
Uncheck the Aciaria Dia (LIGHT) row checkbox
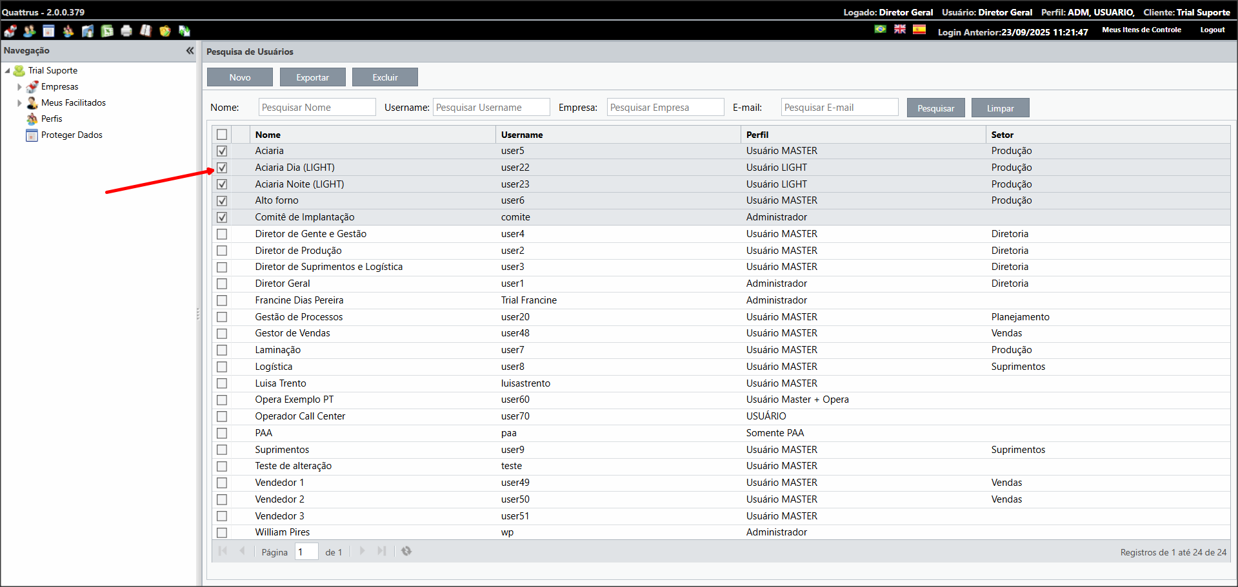[x=222, y=168]
